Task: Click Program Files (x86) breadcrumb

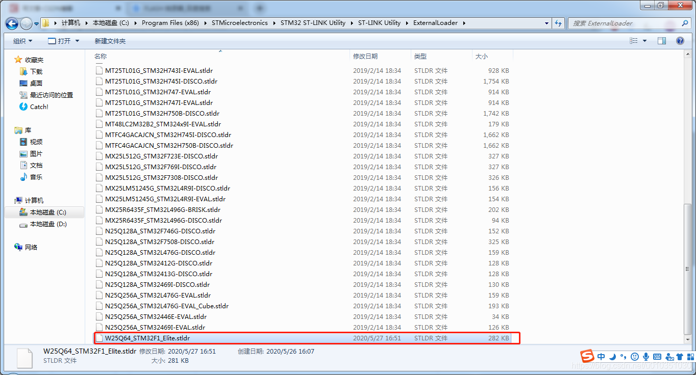Action: pos(170,23)
